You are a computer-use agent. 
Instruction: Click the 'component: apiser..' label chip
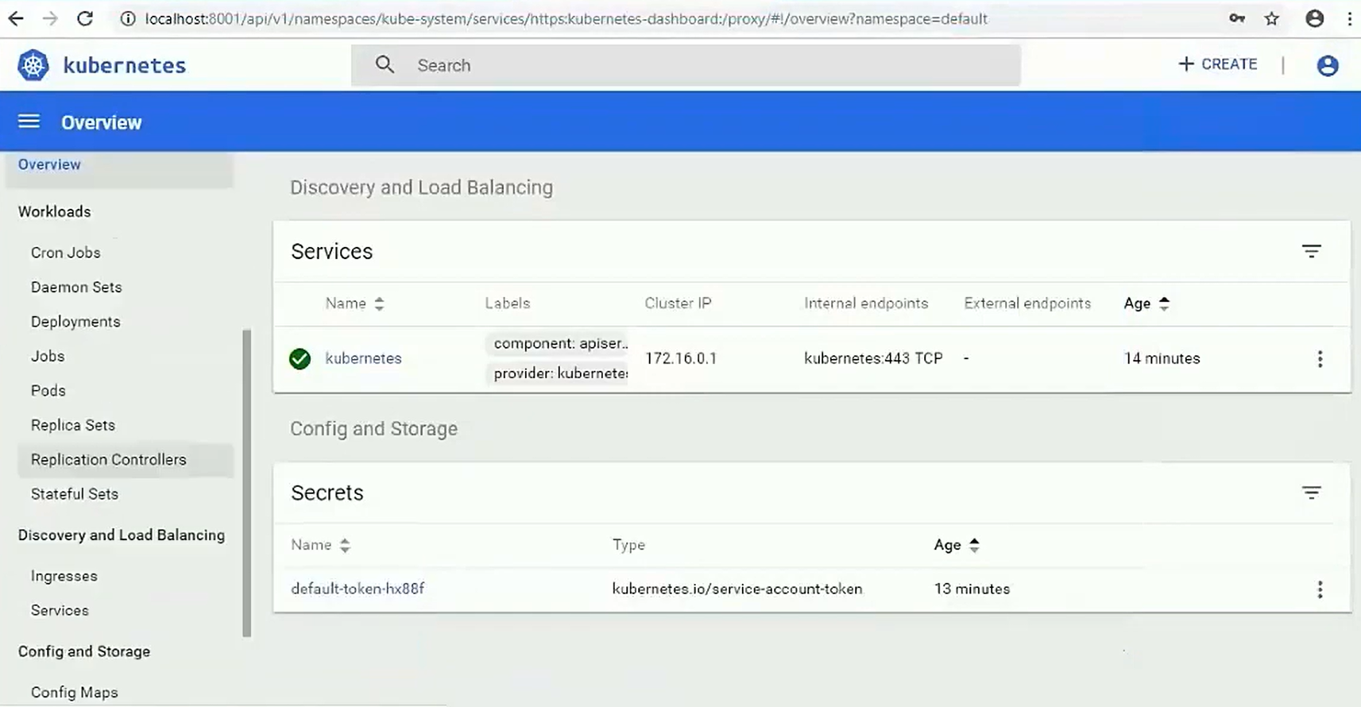[x=557, y=343]
